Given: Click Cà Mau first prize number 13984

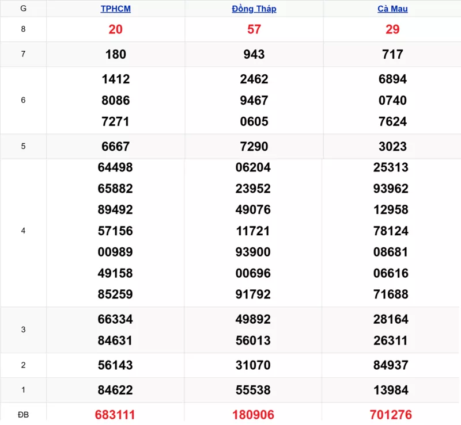Looking at the screenshot, I should click(x=391, y=390).
